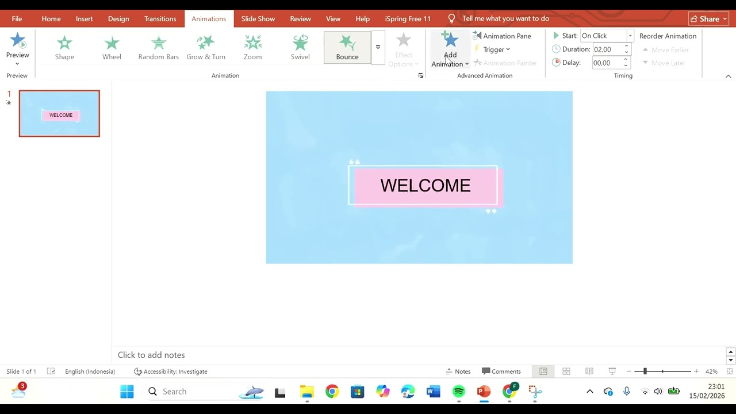This screenshot has height=414, width=736.
Task: Open the Animation group dialog launcher
Action: [421, 75]
